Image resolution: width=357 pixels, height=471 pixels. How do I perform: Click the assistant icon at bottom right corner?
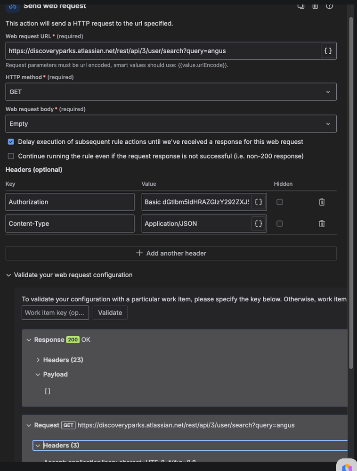pos(347,465)
